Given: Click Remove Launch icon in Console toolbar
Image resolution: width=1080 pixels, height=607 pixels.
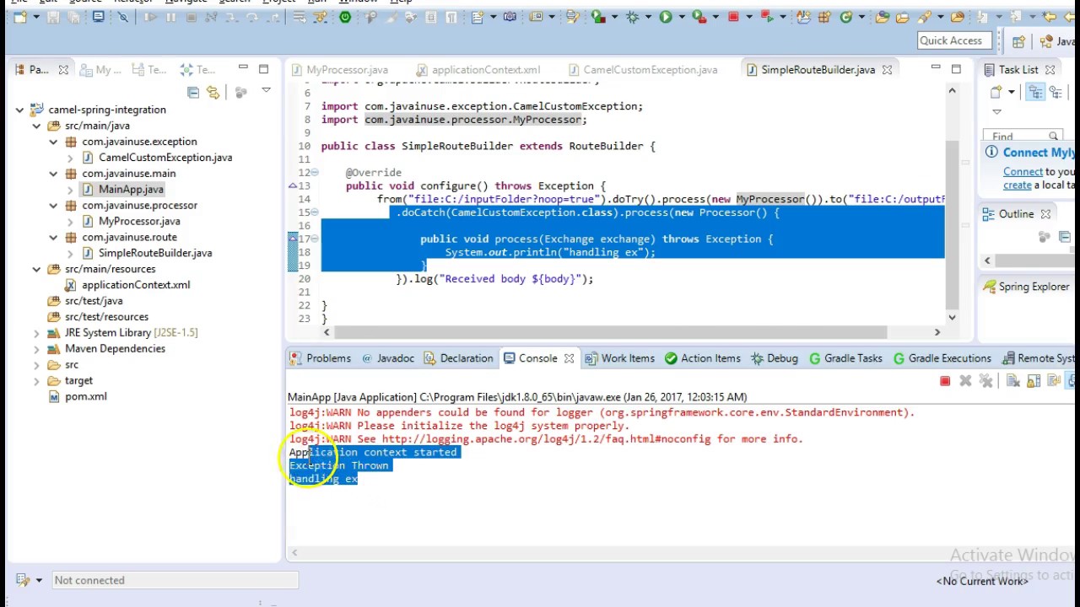Looking at the screenshot, I should [965, 382].
